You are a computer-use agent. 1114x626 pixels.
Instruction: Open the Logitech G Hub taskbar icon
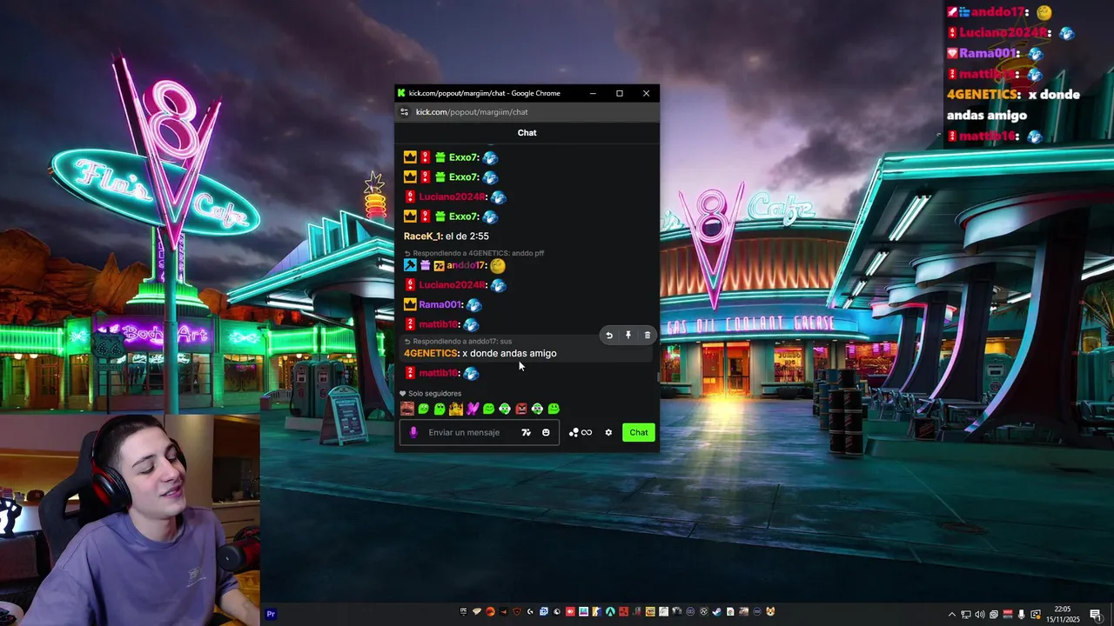(530, 612)
